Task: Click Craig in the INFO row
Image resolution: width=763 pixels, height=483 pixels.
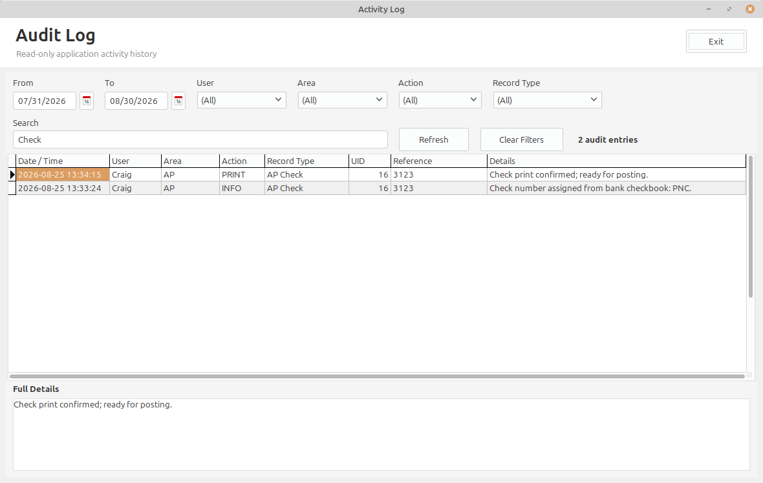Action: click(x=135, y=188)
